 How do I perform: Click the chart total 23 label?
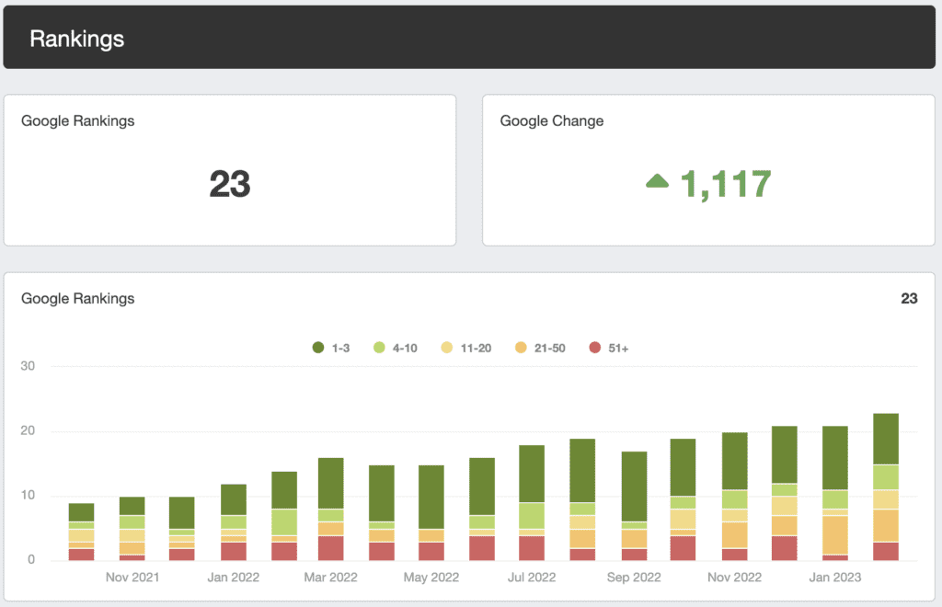click(909, 298)
